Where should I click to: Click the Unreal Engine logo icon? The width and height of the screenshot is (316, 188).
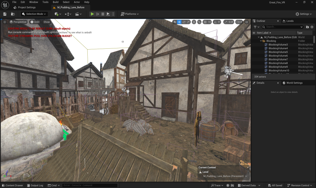coord(5,5)
